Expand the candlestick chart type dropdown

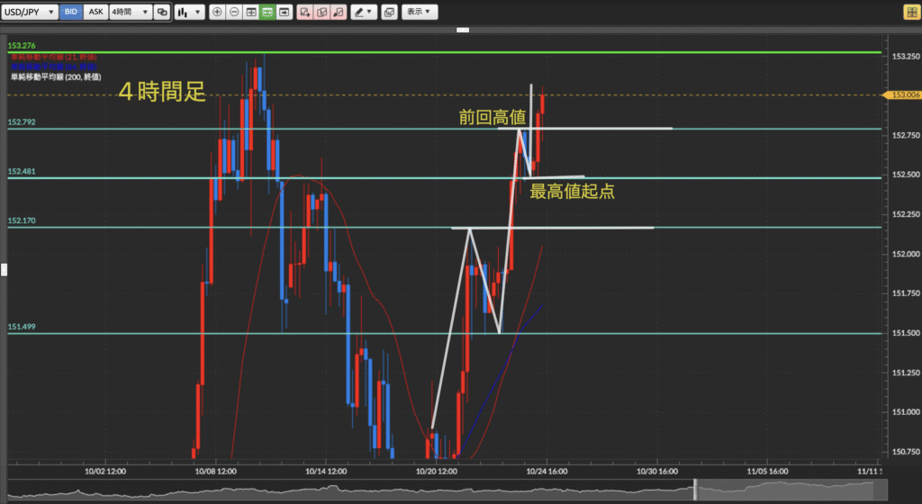tap(188, 13)
